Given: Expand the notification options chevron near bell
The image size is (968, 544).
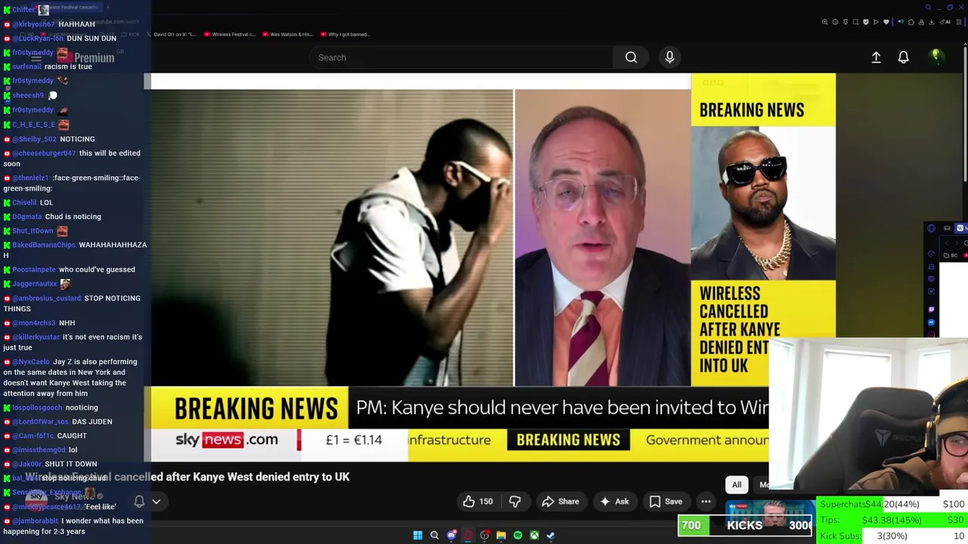Looking at the screenshot, I should (x=157, y=502).
